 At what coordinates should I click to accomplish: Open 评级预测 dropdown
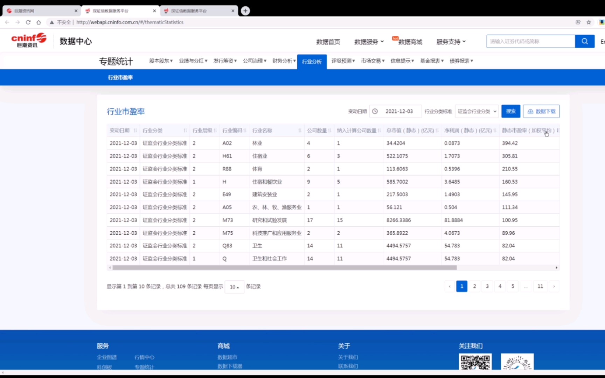[x=343, y=61]
